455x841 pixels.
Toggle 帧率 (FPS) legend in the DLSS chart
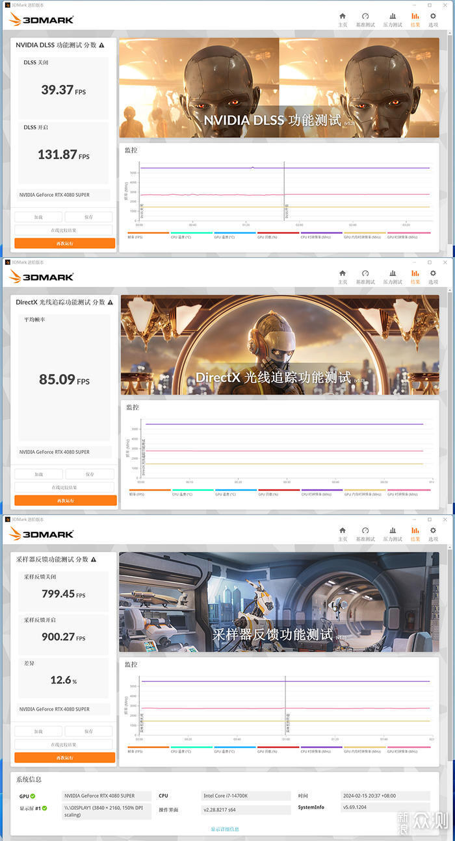click(x=148, y=235)
